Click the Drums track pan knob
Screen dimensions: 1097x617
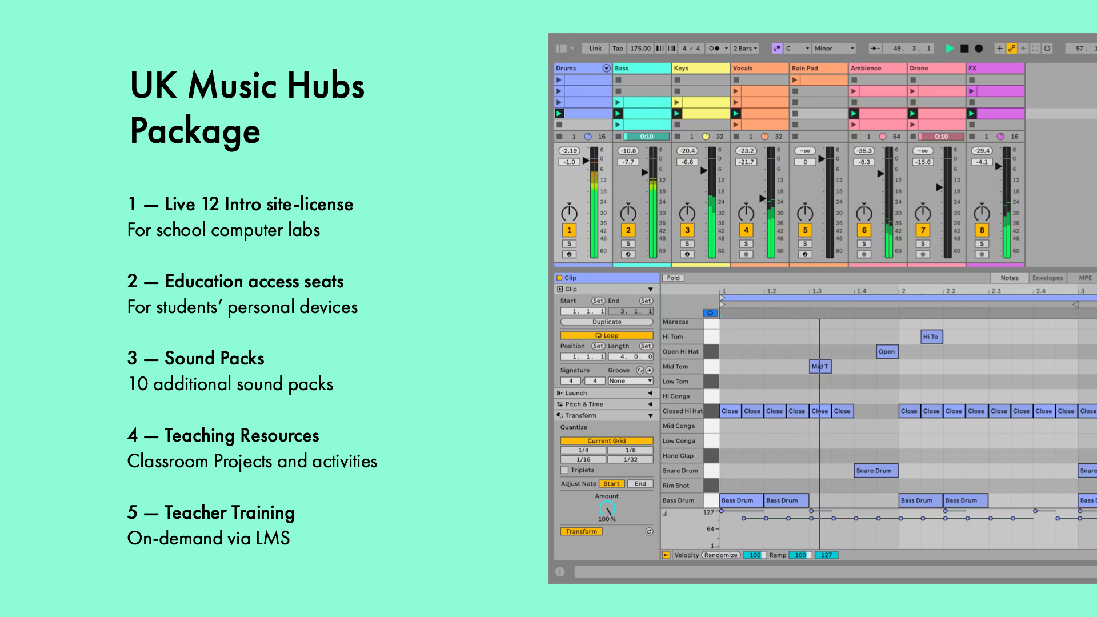click(x=569, y=213)
